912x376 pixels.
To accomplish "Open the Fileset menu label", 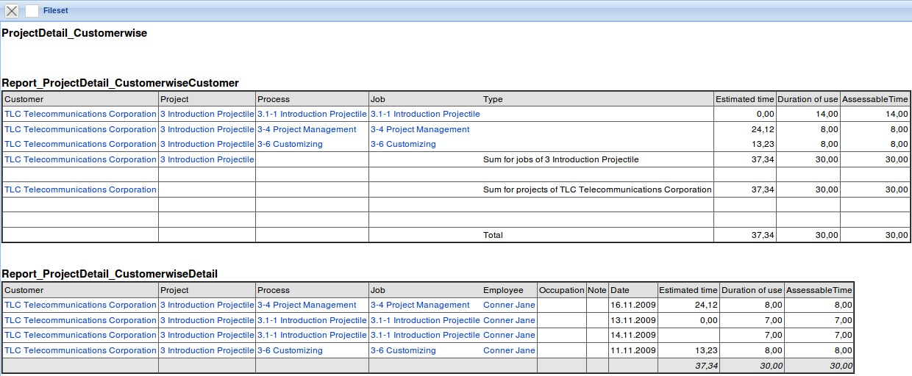I will [55, 11].
